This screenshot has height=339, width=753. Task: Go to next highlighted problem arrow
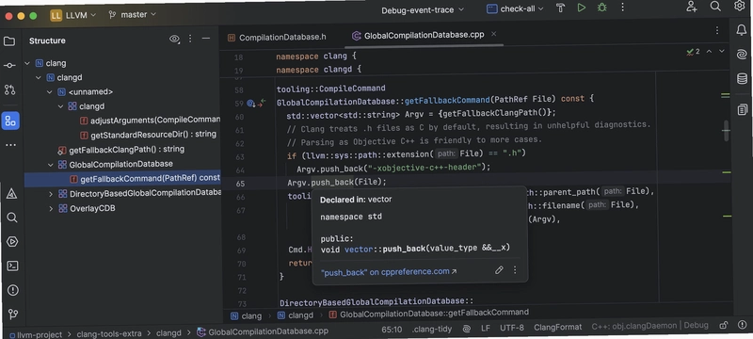coord(721,51)
